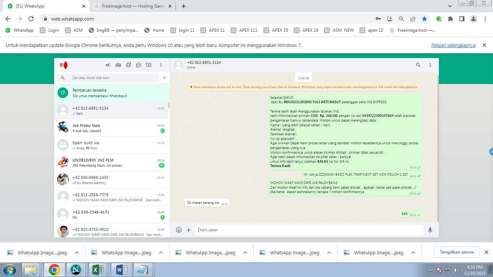The image size is (493, 277).
Task: Switch to the (51) WhatsApp browser tab
Action: pyautogui.click(x=47, y=6)
